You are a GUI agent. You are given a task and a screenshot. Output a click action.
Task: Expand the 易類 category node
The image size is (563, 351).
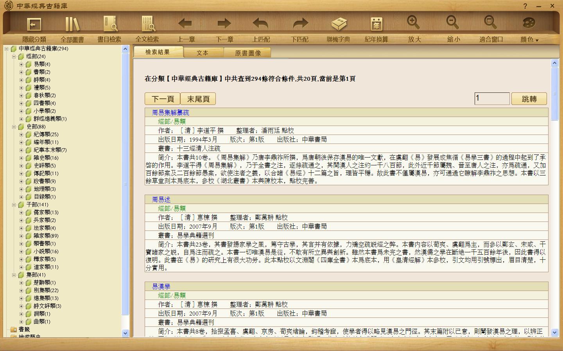coord(22,64)
